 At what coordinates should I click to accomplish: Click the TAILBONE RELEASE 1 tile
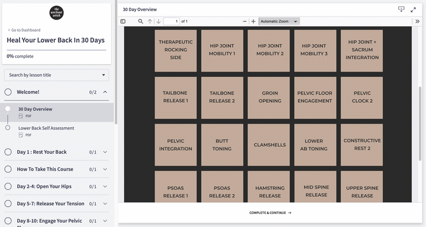(176, 98)
